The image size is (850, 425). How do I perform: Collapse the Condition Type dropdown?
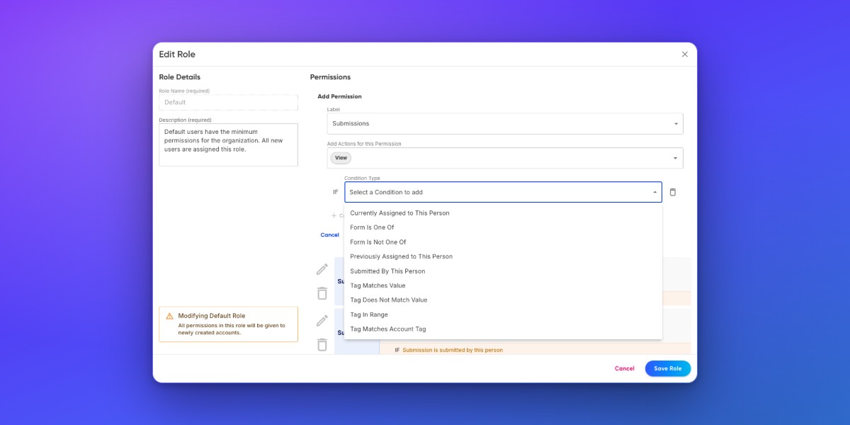(654, 192)
